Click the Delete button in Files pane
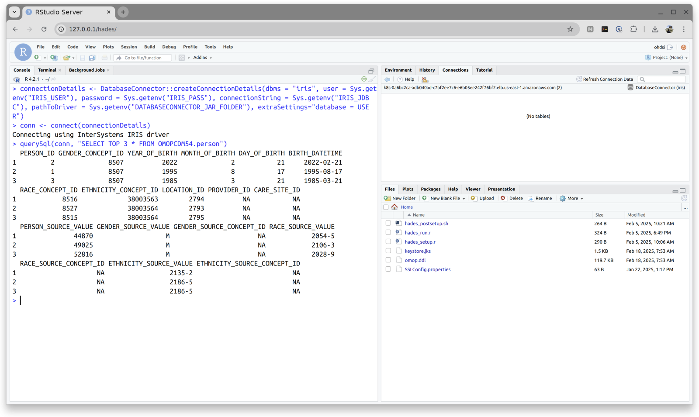The height and width of the screenshot is (417, 699). point(512,198)
